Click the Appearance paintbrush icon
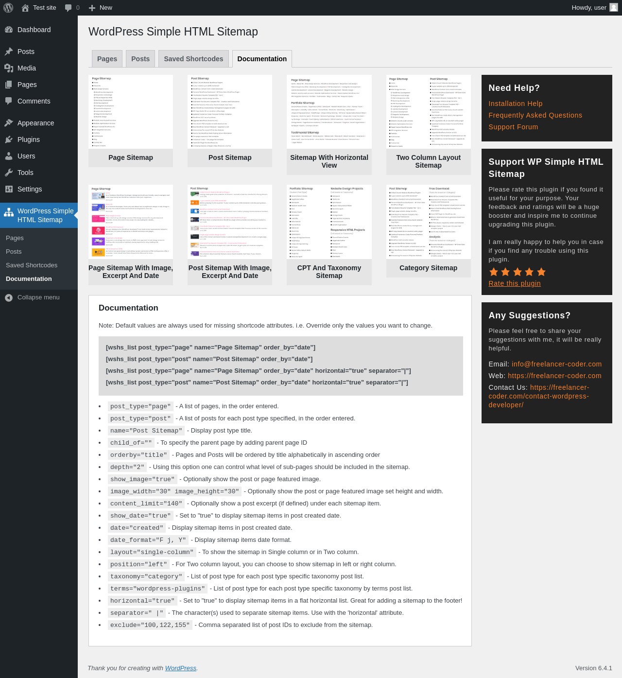Screen dimensions: 622x678 pos(9,123)
